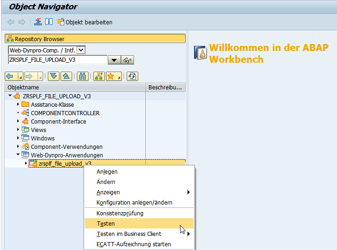
Task: Open the favorites dropdown arrow beside the star
Action: 119,76
